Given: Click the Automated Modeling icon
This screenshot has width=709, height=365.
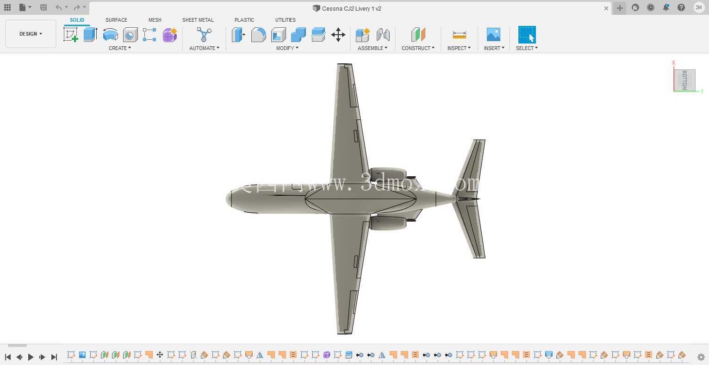Looking at the screenshot, I should (x=204, y=35).
